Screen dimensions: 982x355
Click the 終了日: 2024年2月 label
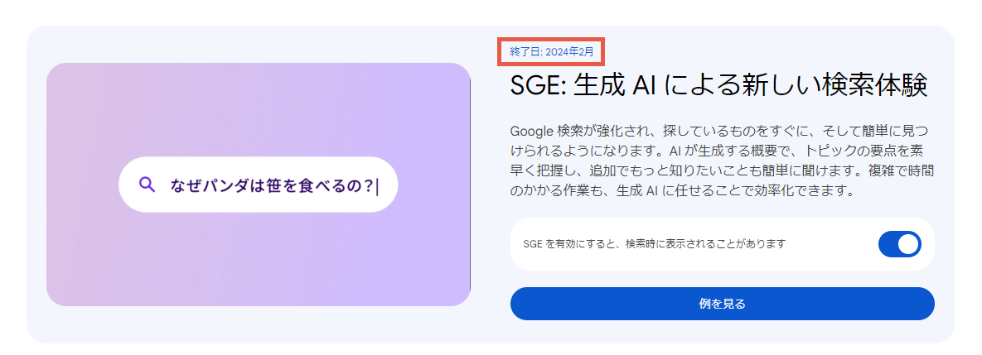click(x=551, y=52)
